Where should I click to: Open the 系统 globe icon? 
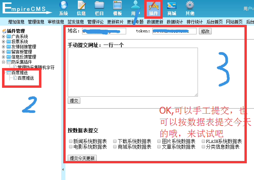pyautogui.click(x=64, y=5)
